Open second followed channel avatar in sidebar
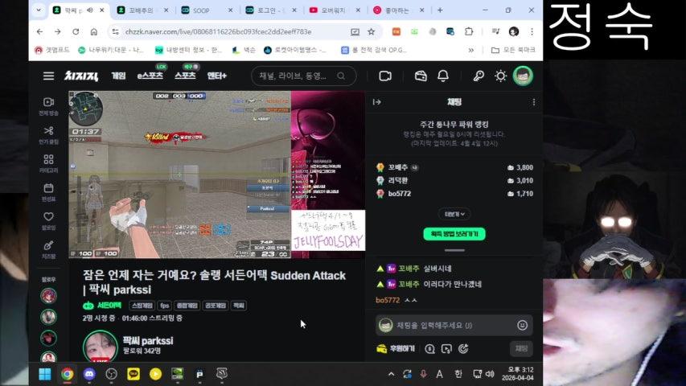The width and height of the screenshot is (686, 386). pos(48,317)
